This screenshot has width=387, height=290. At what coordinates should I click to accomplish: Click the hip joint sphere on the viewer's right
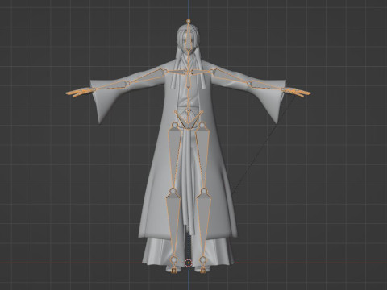pos(202,125)
